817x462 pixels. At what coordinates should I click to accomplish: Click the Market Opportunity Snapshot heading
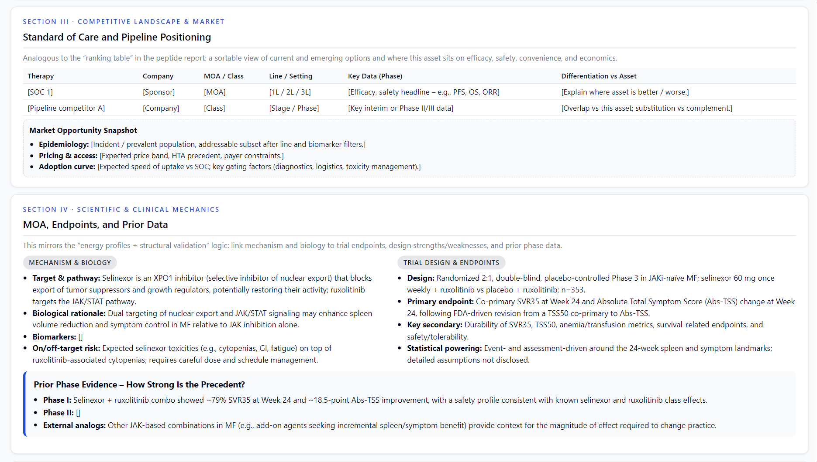pyautogui.click(x=83, y=130)
